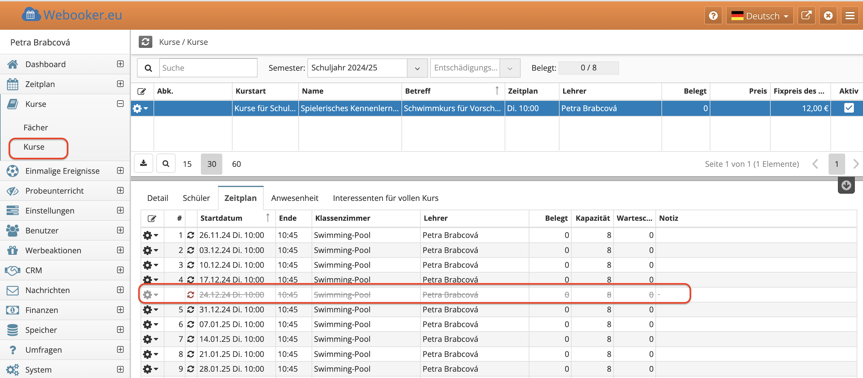The image size is (863, 378).
Task: Click the hamburger menu icon top right
Action: tap(849, 16)
